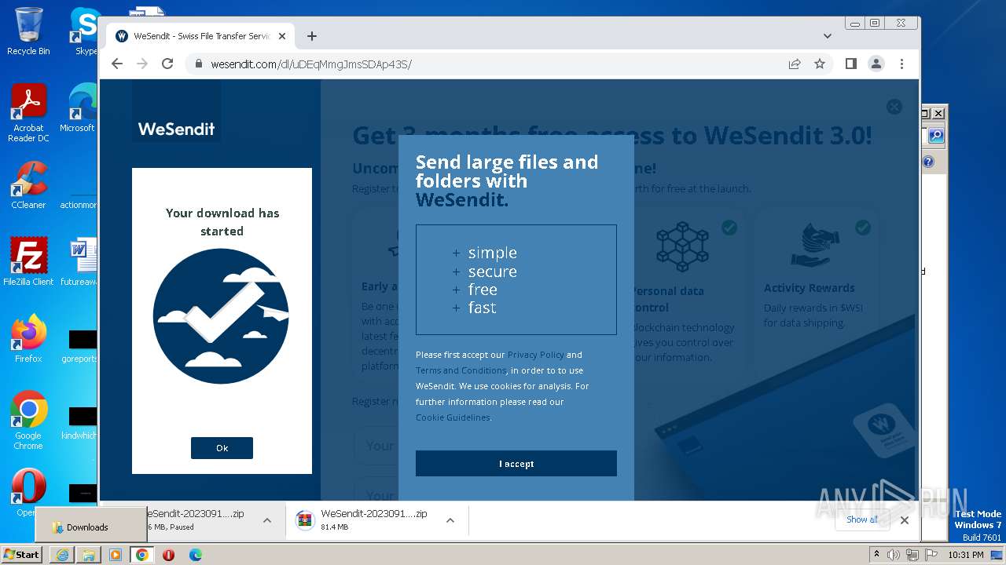
Task: Click the I accept button
Action: coord(516,464)
